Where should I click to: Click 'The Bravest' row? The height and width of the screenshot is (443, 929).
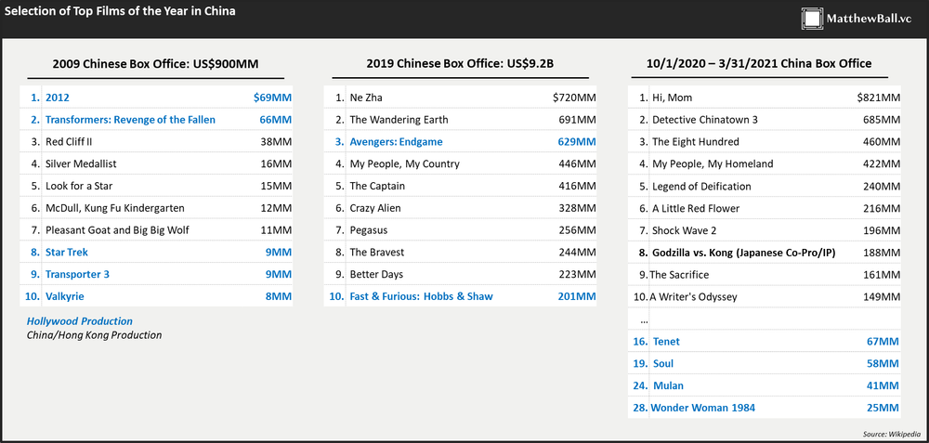click(x=461, y=253)
